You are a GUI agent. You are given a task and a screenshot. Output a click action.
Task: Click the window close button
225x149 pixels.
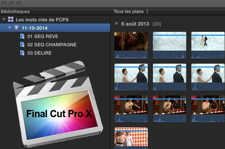click(4, 4)
